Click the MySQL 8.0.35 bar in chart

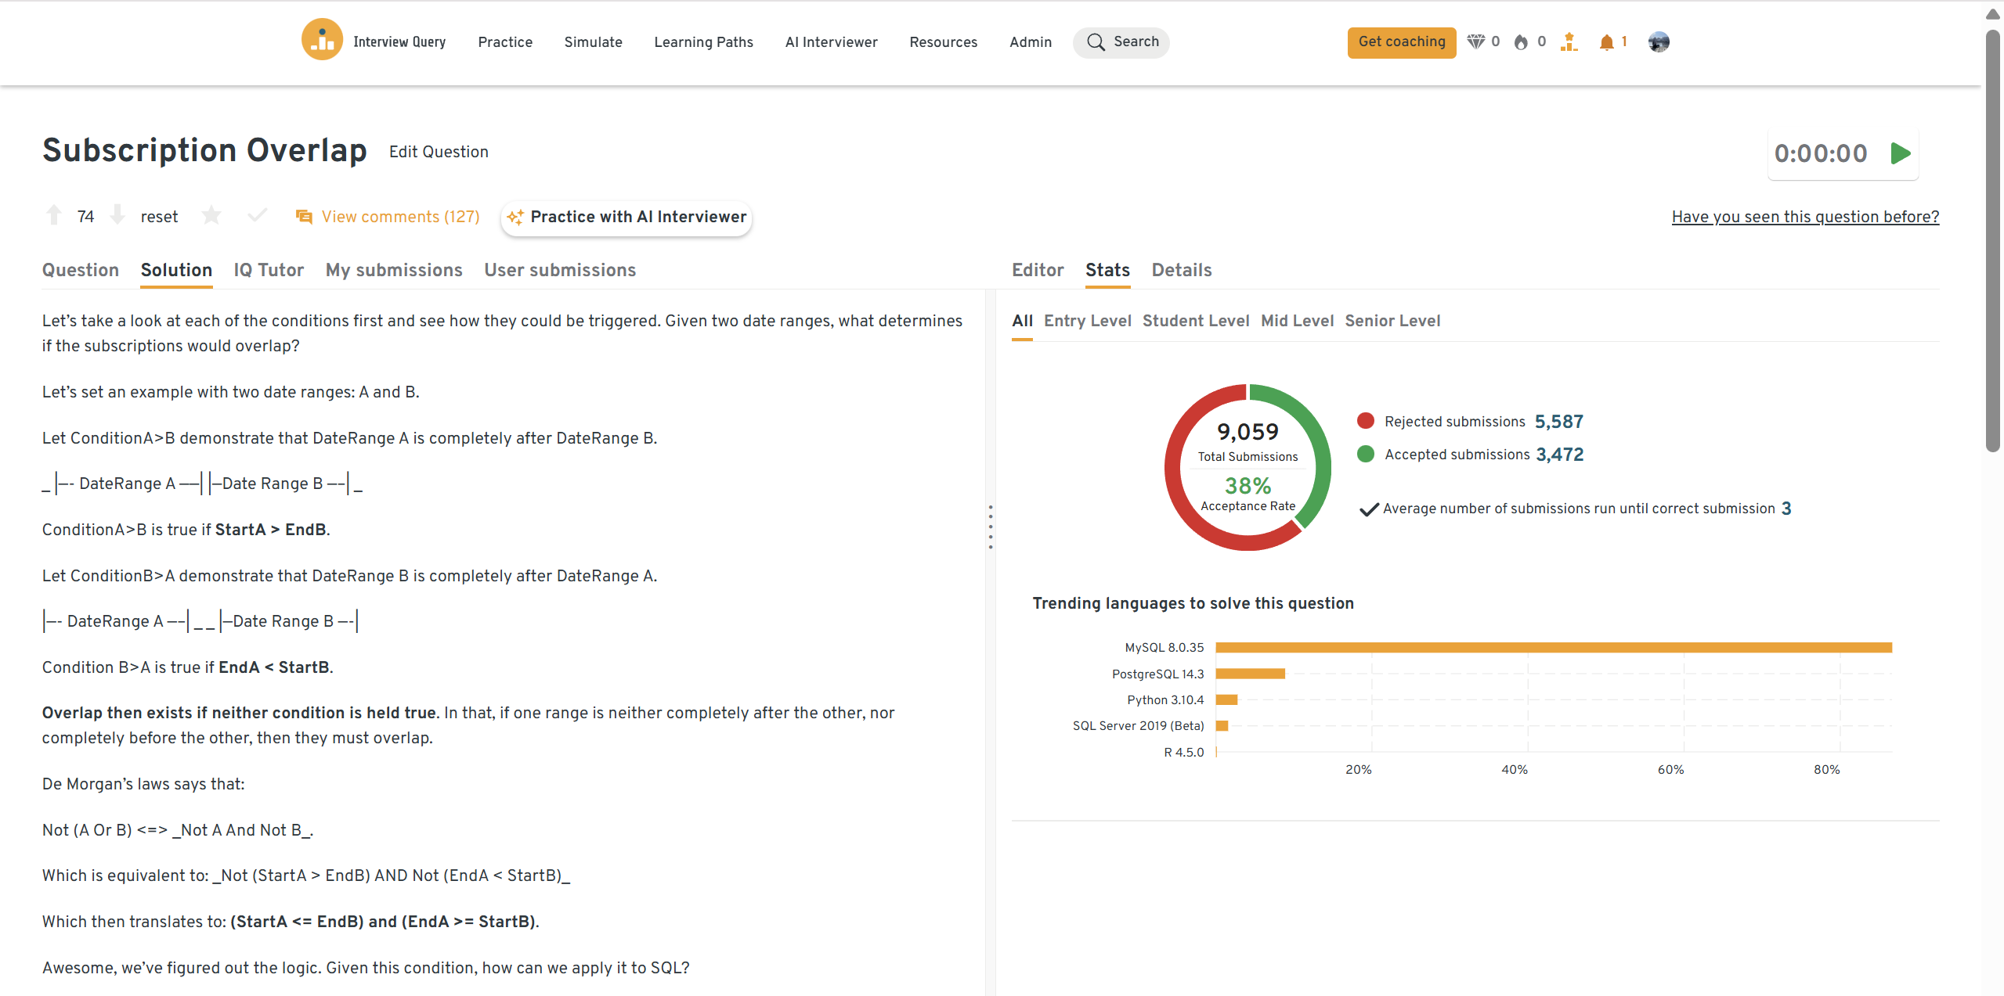click(1553, 648)
